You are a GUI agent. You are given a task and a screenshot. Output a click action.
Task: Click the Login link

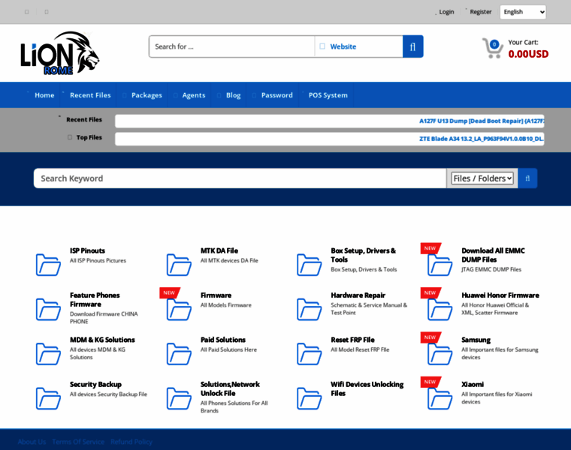[446, 12]
